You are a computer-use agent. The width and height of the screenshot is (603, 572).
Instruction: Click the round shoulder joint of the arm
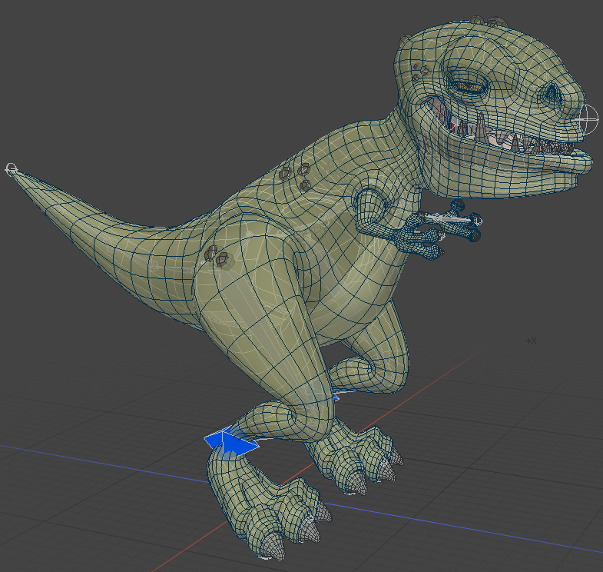[x=369, y=205]
